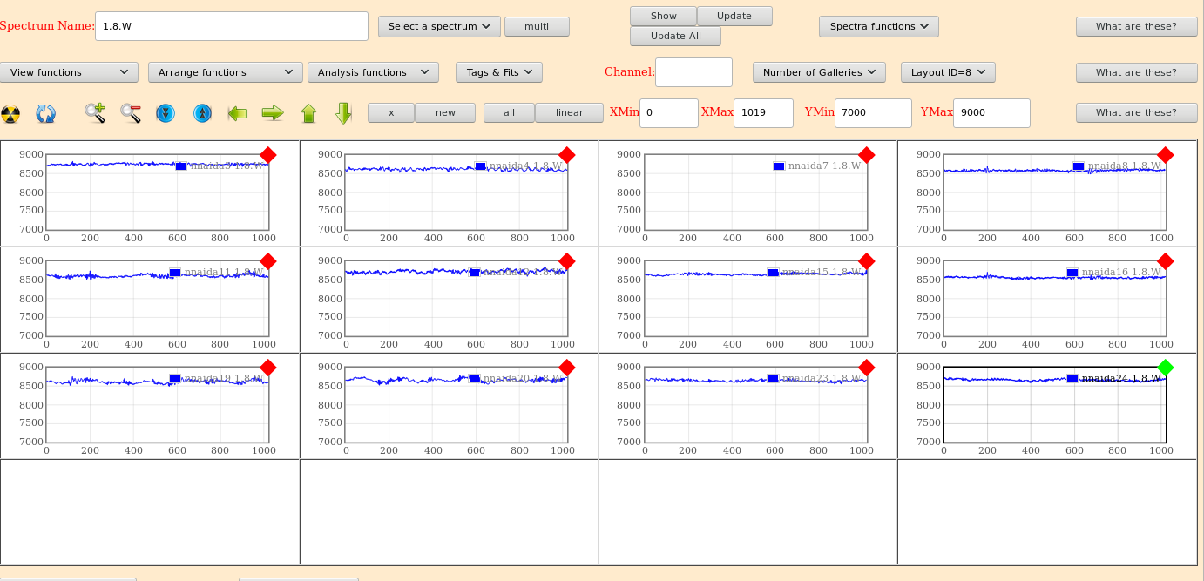1204x581 pixels.
Task: Click the blue double down-arrow circle icon
Action: tap(166, 113)
